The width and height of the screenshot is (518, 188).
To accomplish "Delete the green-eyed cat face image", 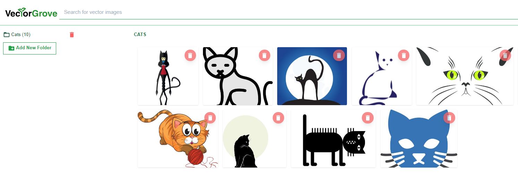I will [505, 55].
